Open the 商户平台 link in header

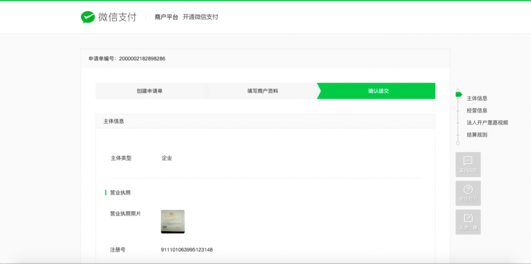click(x=166, y=17)
